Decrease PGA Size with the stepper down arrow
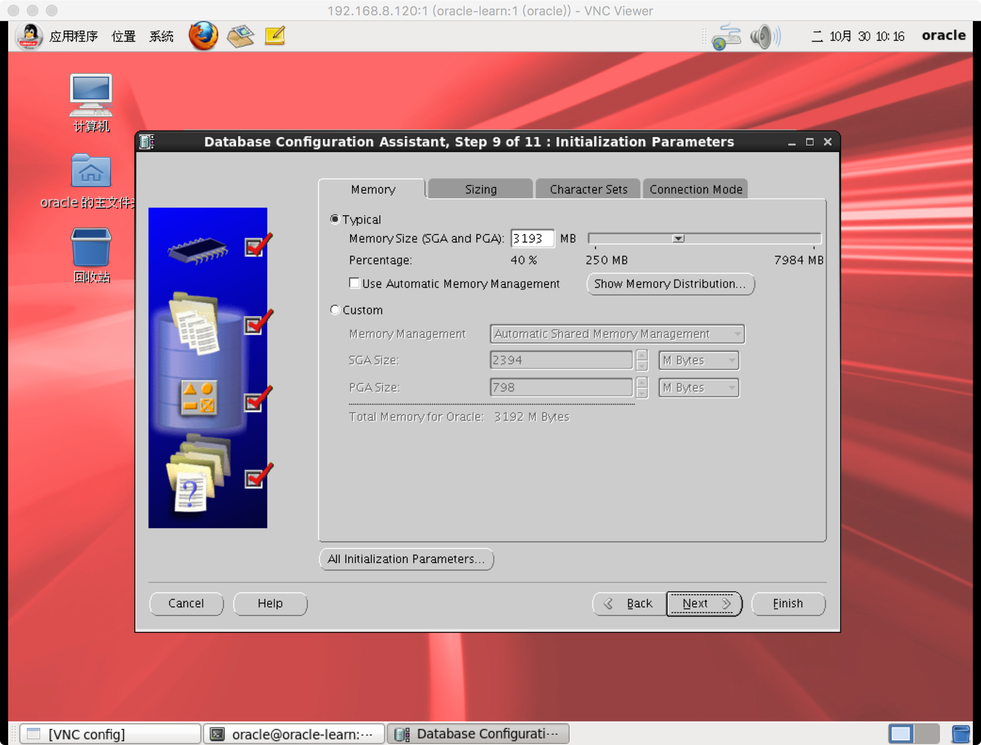The width and height of the screenshot is (981, 745). tap(642, 393)
